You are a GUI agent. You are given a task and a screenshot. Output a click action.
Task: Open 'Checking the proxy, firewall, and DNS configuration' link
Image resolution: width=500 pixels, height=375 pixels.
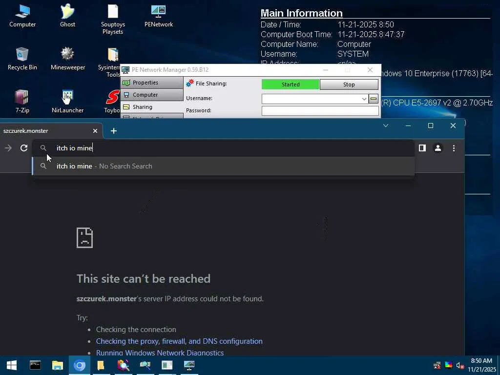[x=179, y=341]
